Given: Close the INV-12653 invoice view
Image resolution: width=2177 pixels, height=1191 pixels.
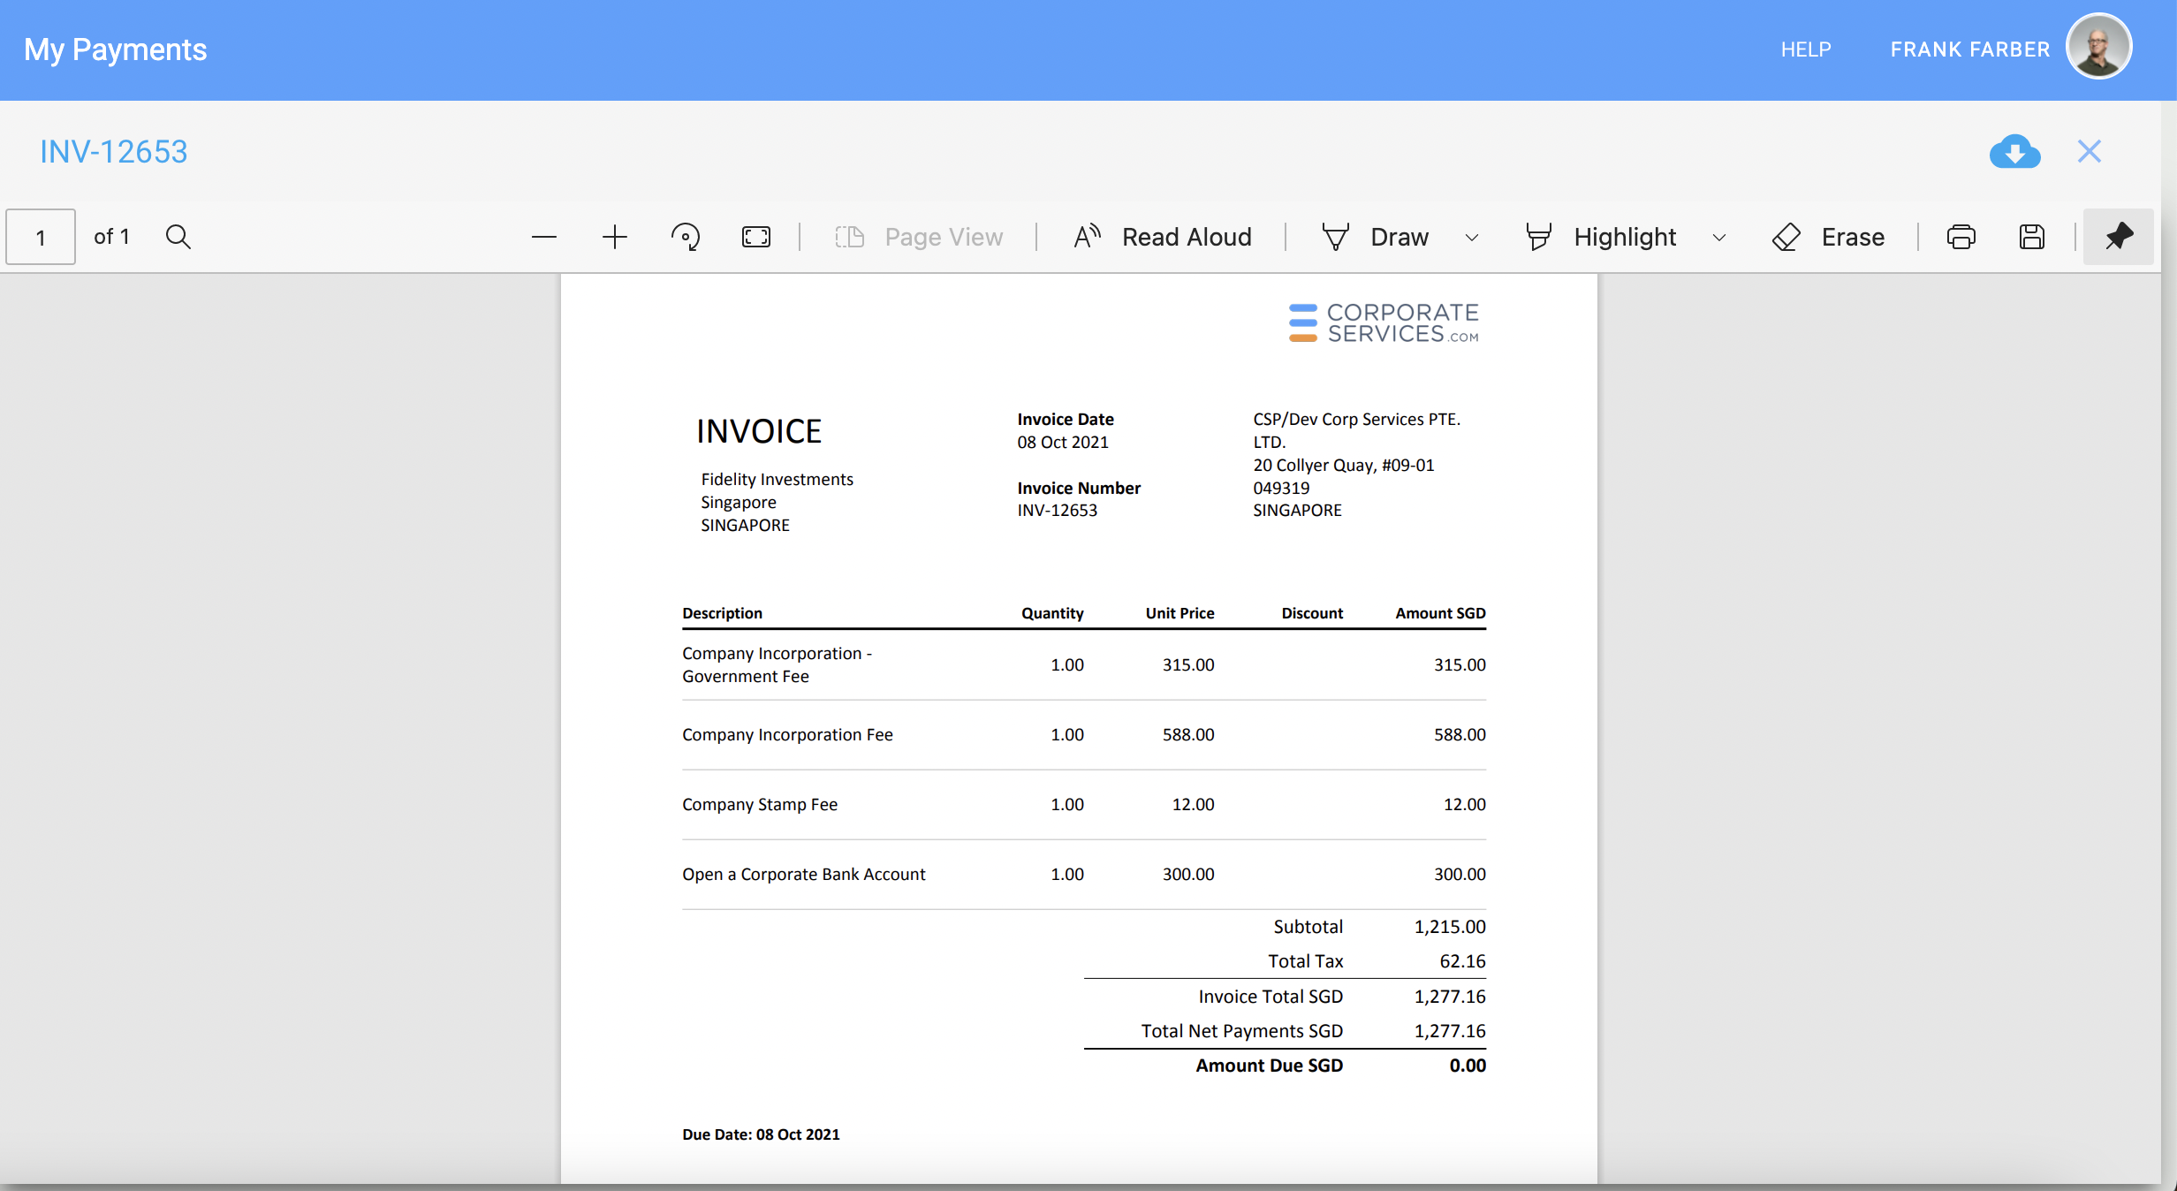Looking at the screenshot, I should [x=2088, y=149].
